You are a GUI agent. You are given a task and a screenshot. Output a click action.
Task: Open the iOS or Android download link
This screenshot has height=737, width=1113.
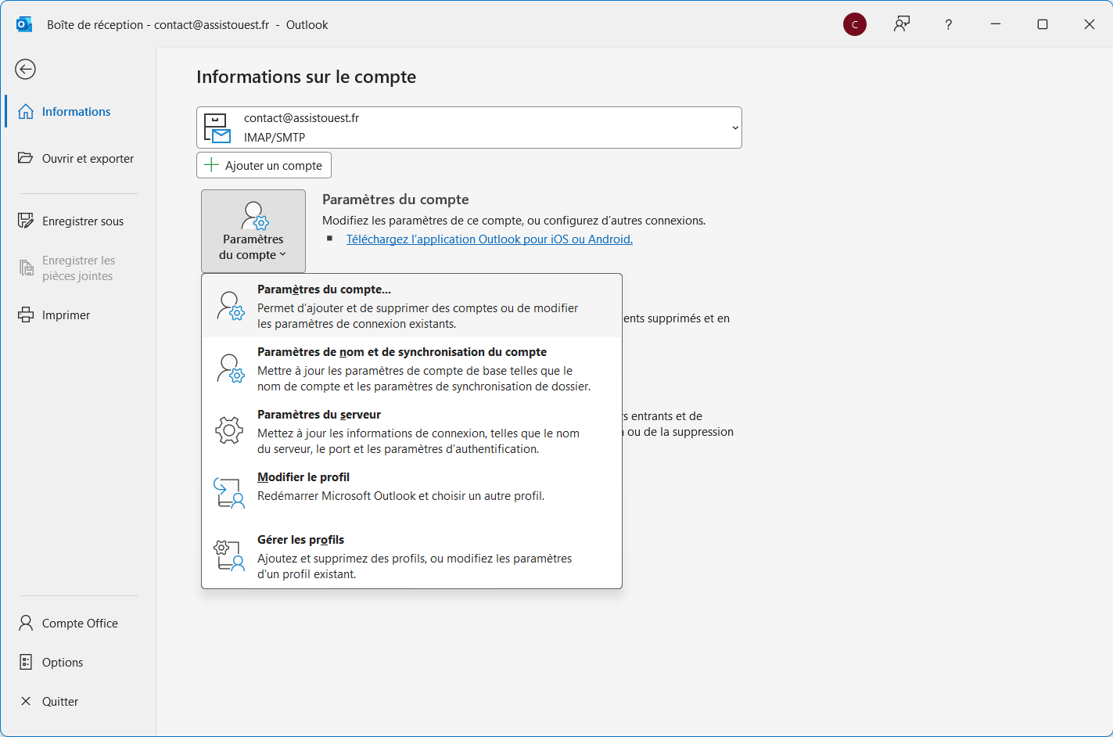(x=490, y=239)
